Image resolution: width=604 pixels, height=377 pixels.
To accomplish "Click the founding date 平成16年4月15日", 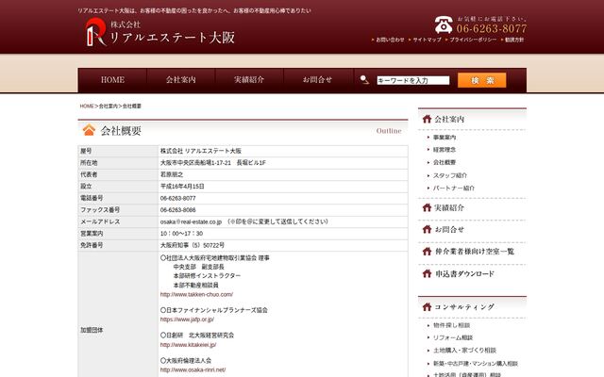I will 182,187.
